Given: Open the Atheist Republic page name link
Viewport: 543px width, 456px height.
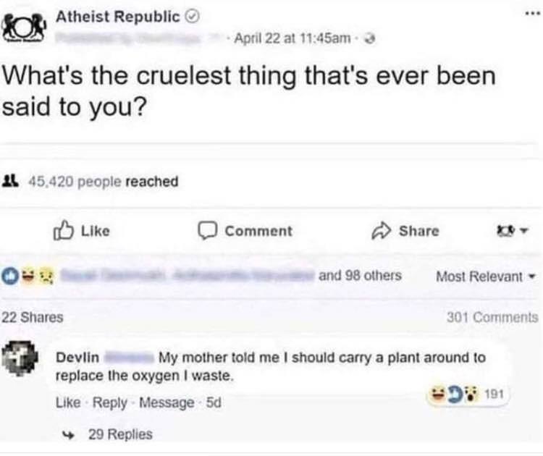Looking at the screenshot, I should [118, 17].
